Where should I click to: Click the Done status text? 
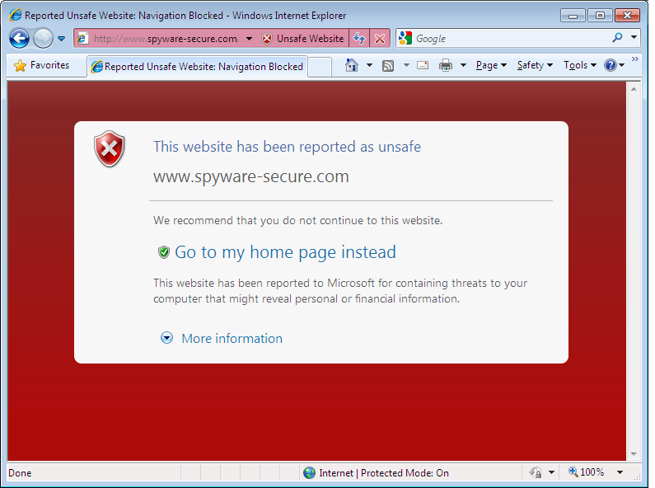click(x=20, y=473)
